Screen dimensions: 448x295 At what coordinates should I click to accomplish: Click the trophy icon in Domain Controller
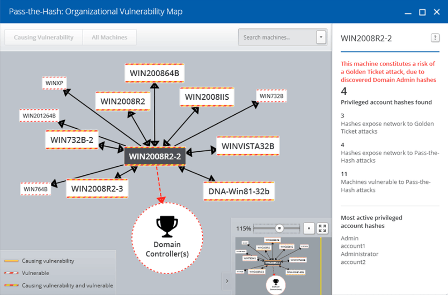(167, 226)
